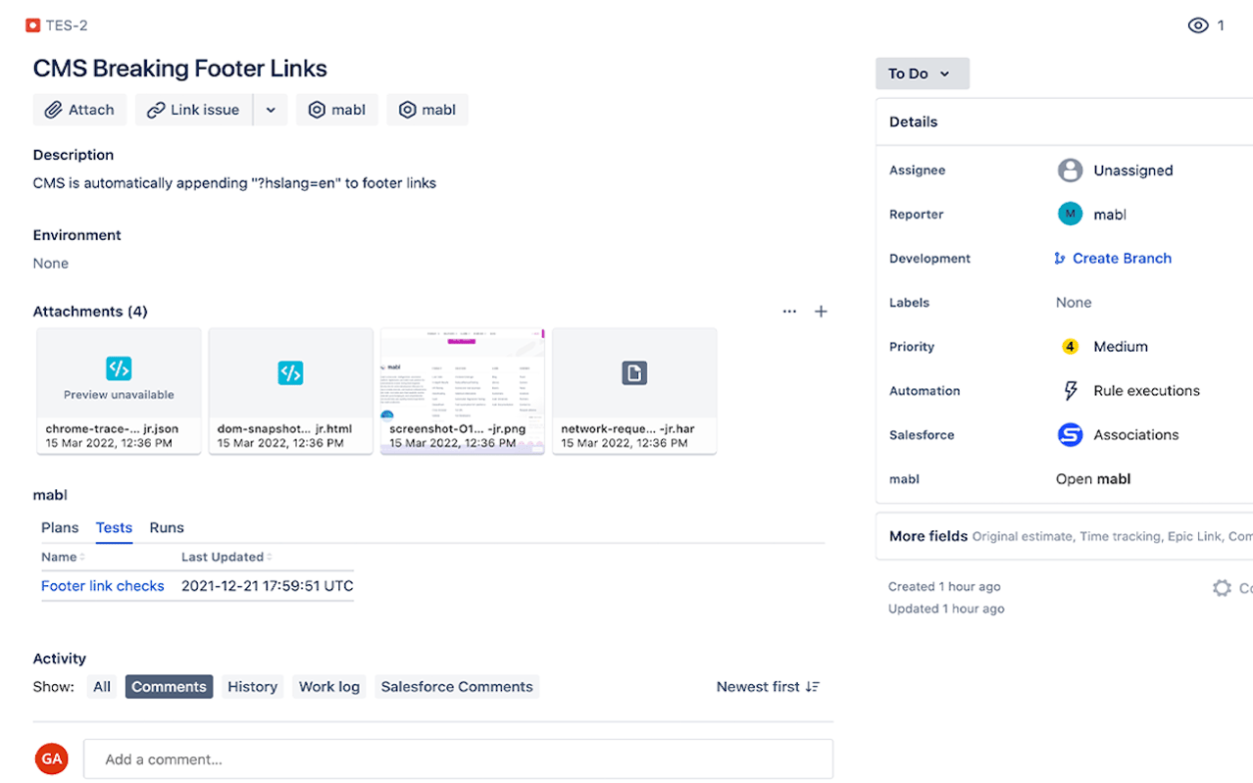Switch to the Plans tab
The image size is (1253, 783).
pos(60,527)
